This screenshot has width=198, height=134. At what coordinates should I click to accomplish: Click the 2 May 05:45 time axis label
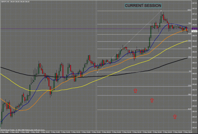(188, 132)
